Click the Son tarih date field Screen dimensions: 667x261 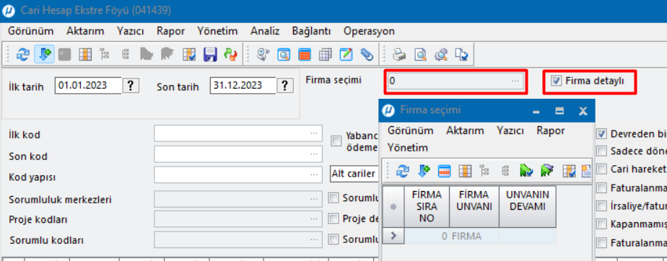tap(243, 86)
